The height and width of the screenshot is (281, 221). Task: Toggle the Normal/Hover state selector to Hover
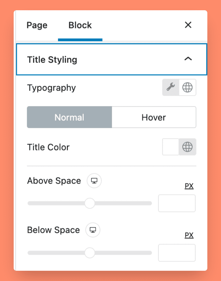[153, 117]
